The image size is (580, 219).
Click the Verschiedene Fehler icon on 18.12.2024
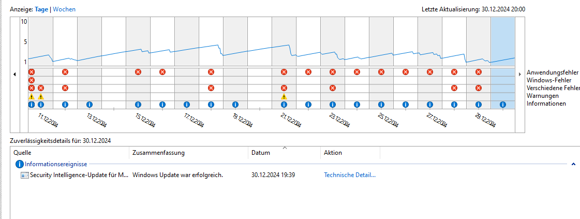tap(211, 88)
